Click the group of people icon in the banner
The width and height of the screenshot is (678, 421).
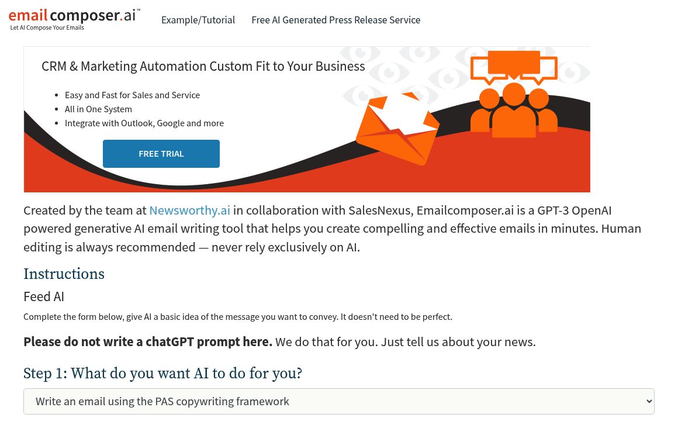pyautogui.click(x=513, y=111)
